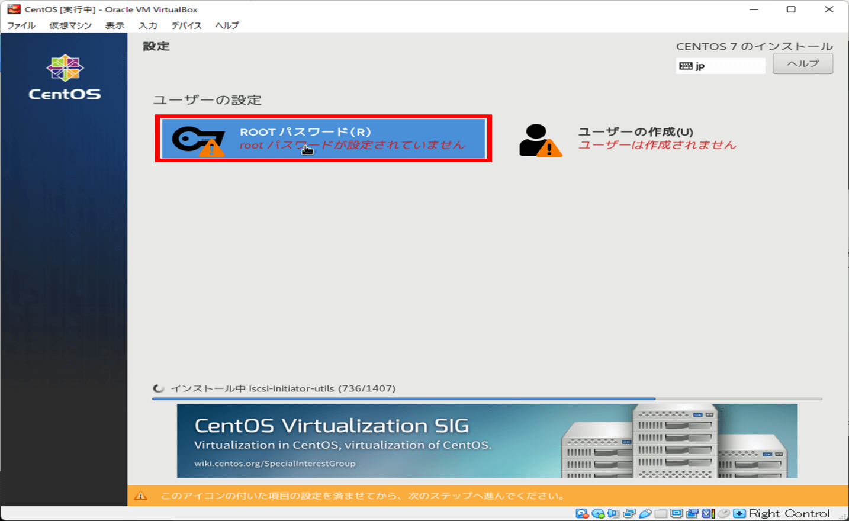Viewport: 849px width, 521px height.
Task: Click the installation progress bar
Action: [x=487, y=399]
